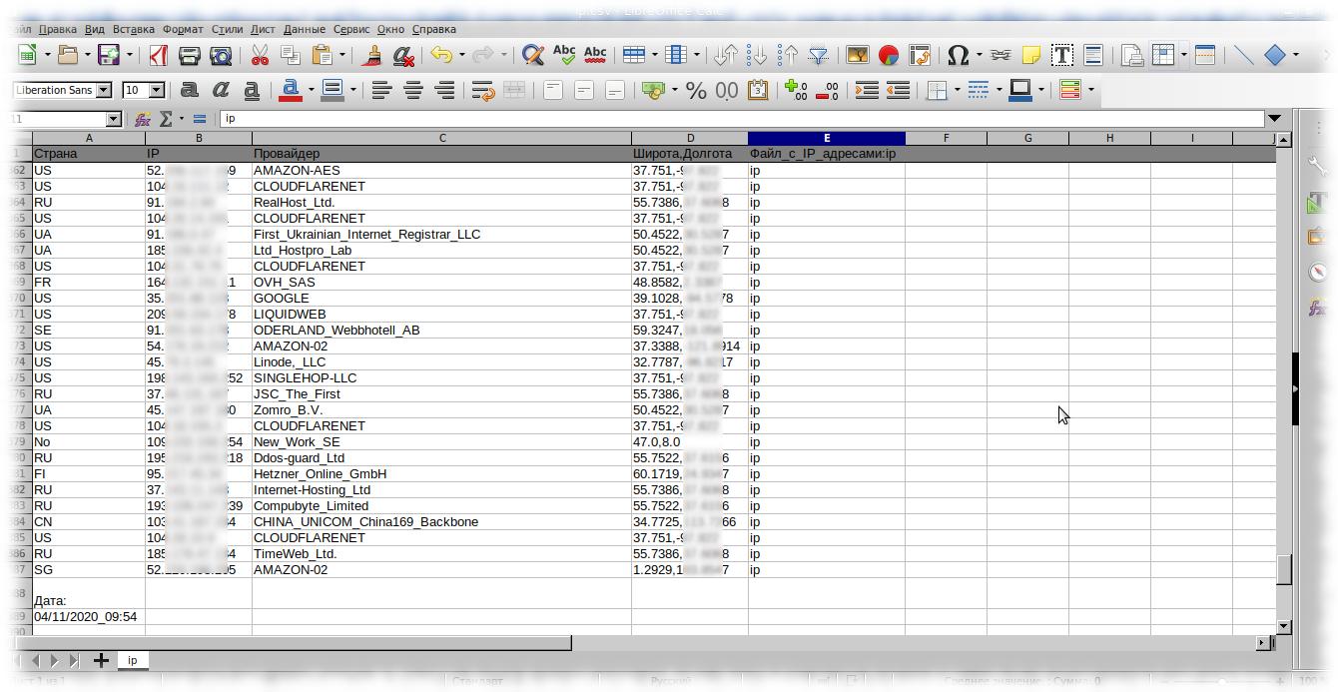Insert an image

tap(857, 55)
